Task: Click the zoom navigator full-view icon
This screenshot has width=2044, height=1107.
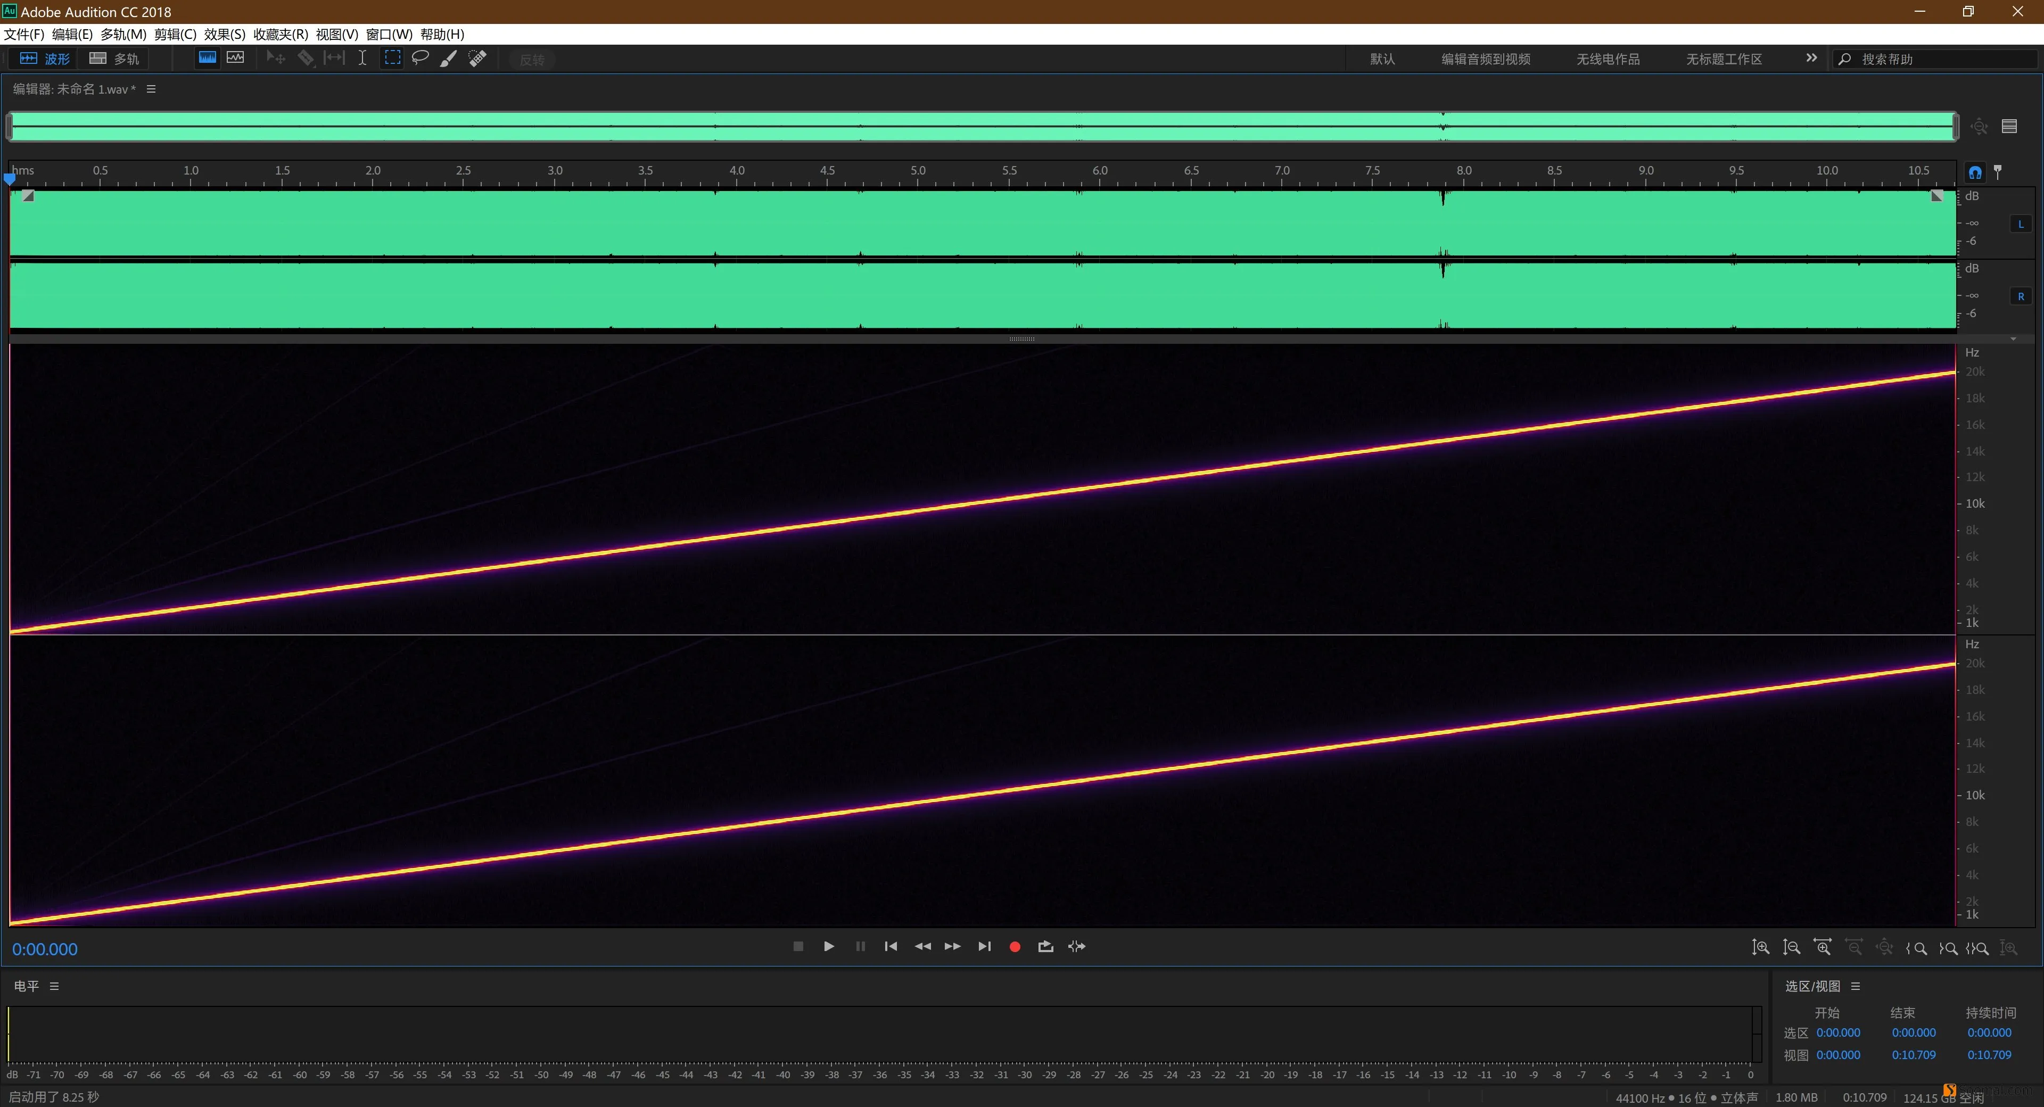Action: [x=1979, y=126]
